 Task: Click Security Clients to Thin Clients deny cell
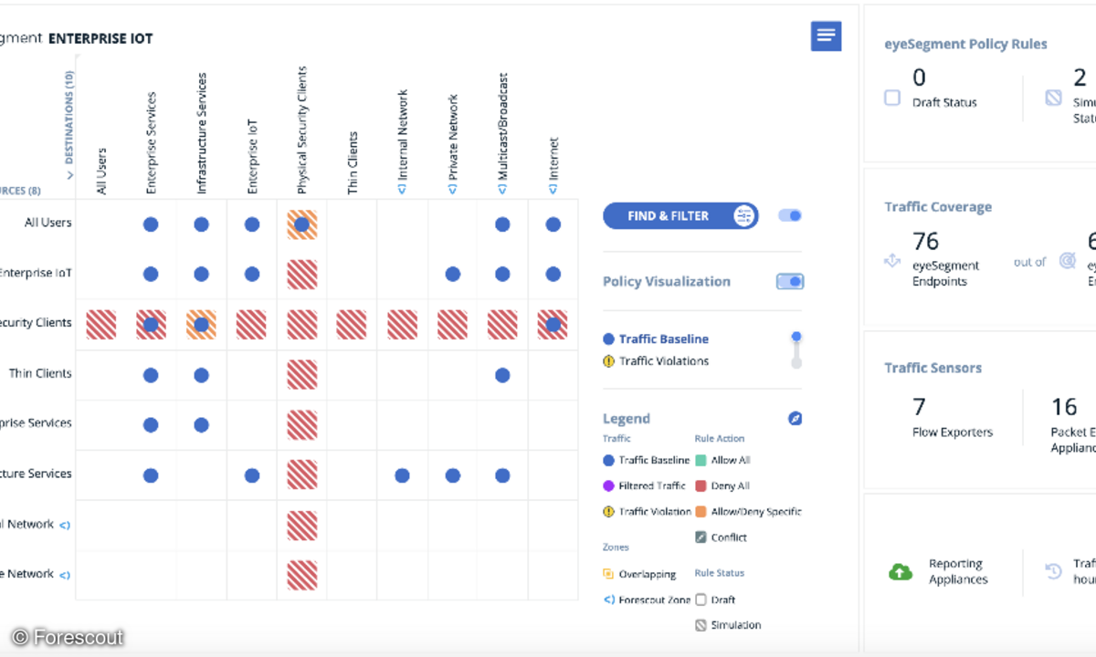click(353, 325)
